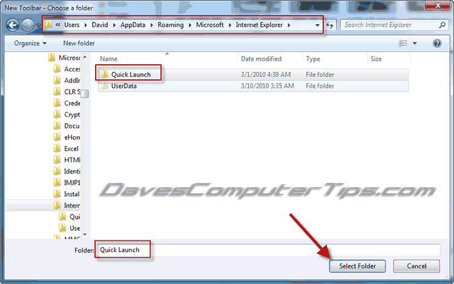Viewport: 454px width, 284px height.
Task: Select Users in the breadcrumb path
Action: coord(71,25)
